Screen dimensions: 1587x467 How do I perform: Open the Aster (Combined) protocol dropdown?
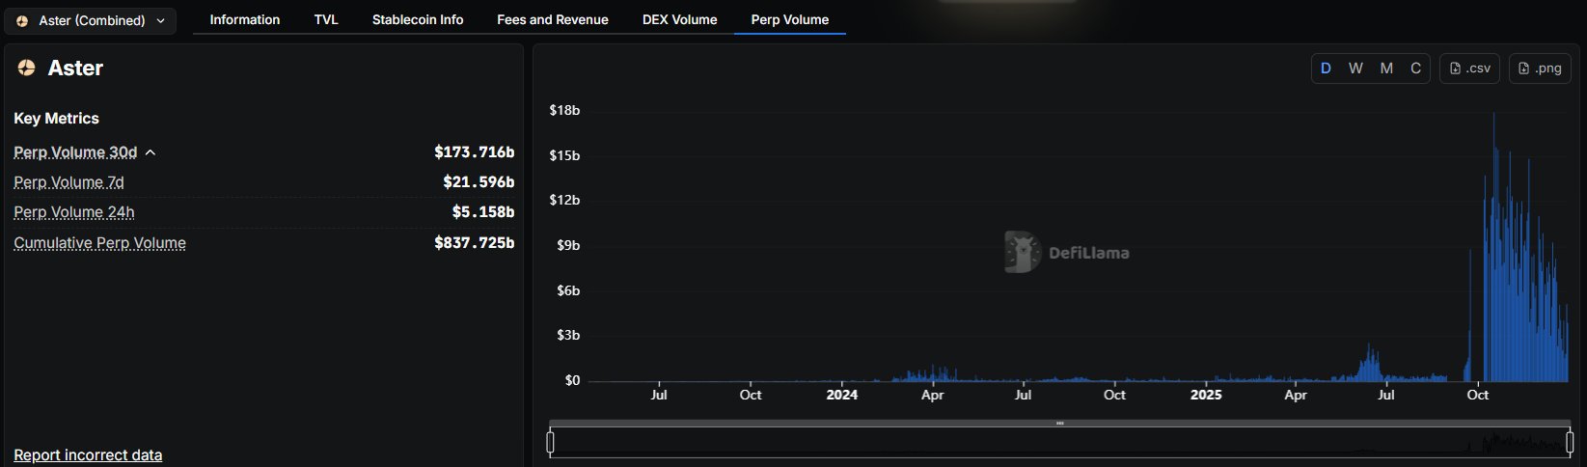(91, 20)
